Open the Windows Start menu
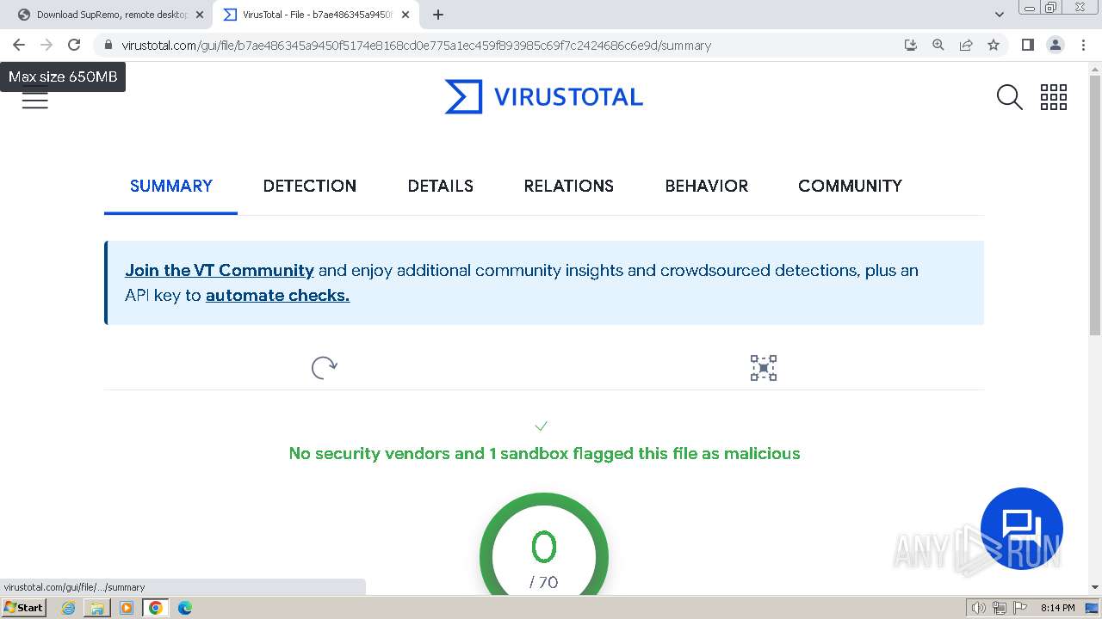The height and width of the screenshot is (619, 1102). (23, 607)
